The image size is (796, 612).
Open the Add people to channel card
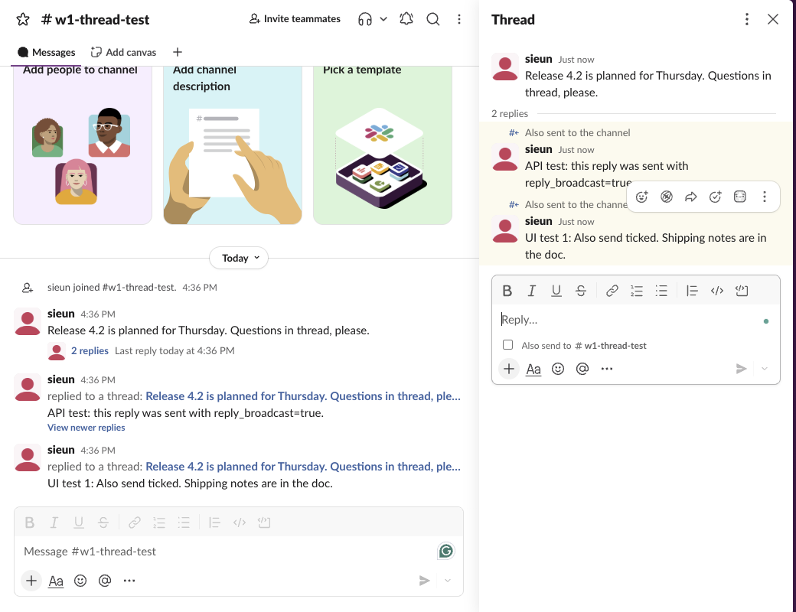[x=83, y=145]
